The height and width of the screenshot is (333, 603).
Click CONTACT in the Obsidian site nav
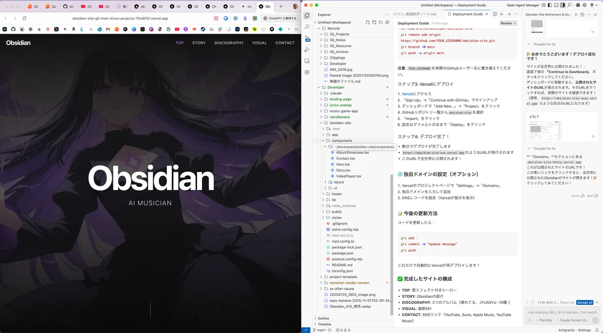pos(285,43)
